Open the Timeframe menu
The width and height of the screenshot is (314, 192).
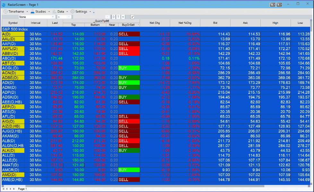[16, 12]
